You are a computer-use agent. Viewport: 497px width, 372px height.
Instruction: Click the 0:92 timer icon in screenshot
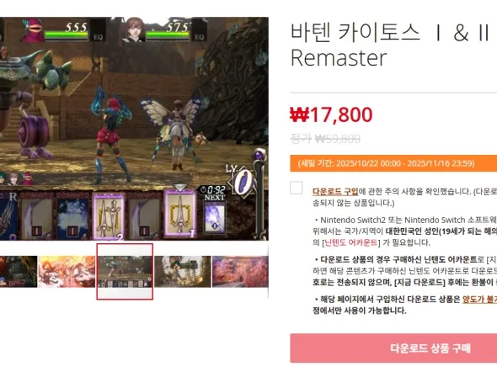(212, 189)
